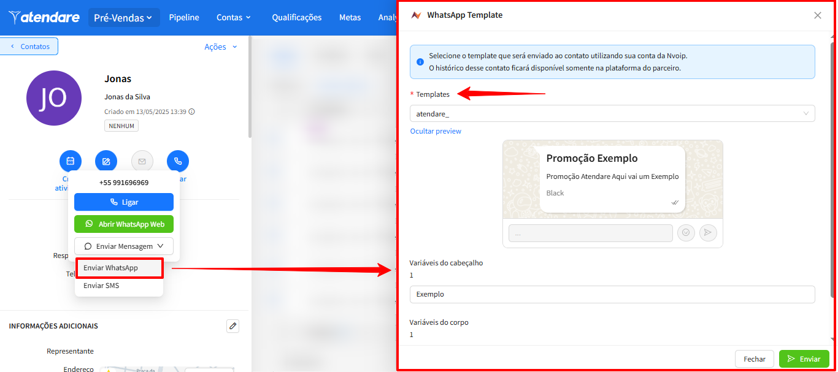Image resolution: width=838 pixels, height=372 pixels.
Task: Go back to Contatos
Action: coord(29,47)
